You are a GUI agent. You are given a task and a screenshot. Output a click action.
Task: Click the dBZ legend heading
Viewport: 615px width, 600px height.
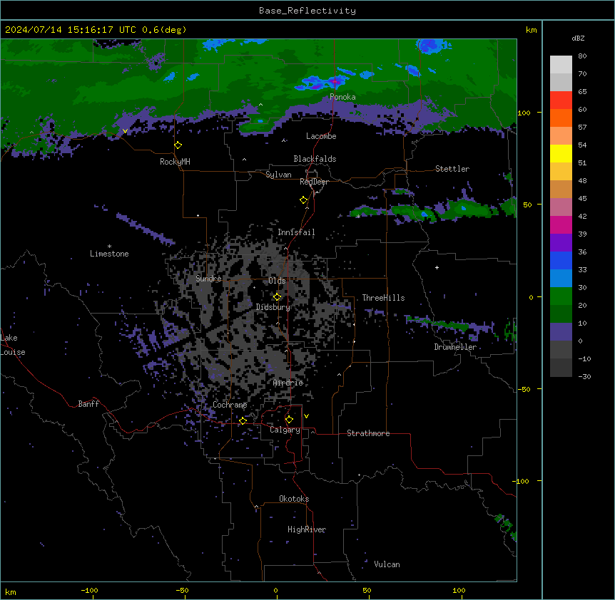coord(578,38)
